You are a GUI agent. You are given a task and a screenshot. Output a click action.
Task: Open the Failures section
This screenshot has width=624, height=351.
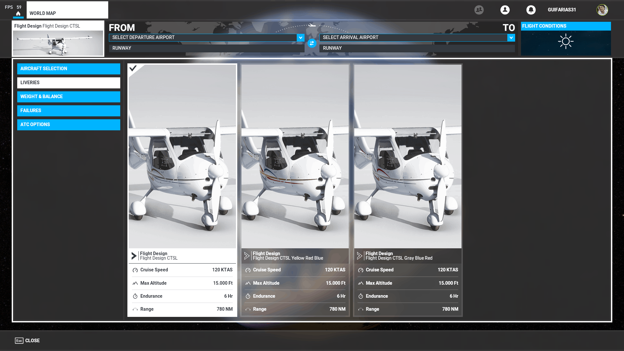click(69, 110)
